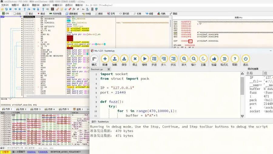Switch to the 句柄 (Handles) tab
The height and width of the screenshot is (154, 273).
coord(161,13)
